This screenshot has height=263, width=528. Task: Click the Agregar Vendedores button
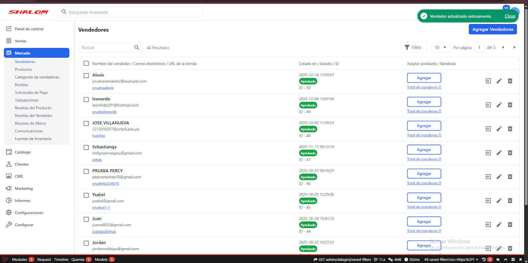pos(492,29)
